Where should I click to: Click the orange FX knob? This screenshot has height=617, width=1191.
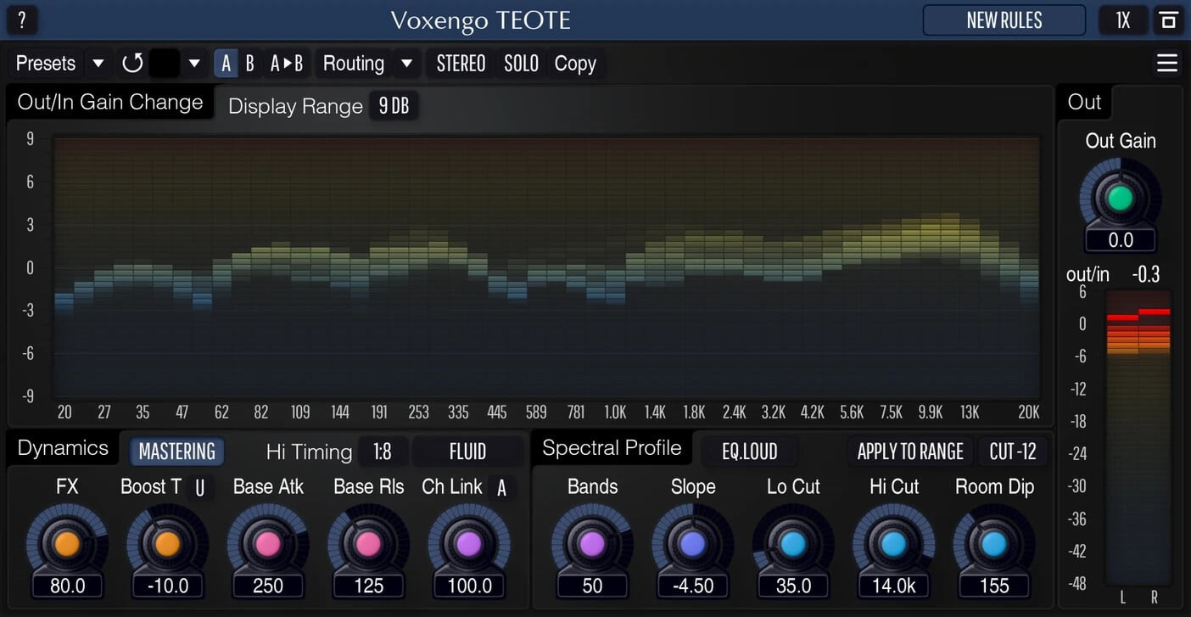click(x=67, y=544)
